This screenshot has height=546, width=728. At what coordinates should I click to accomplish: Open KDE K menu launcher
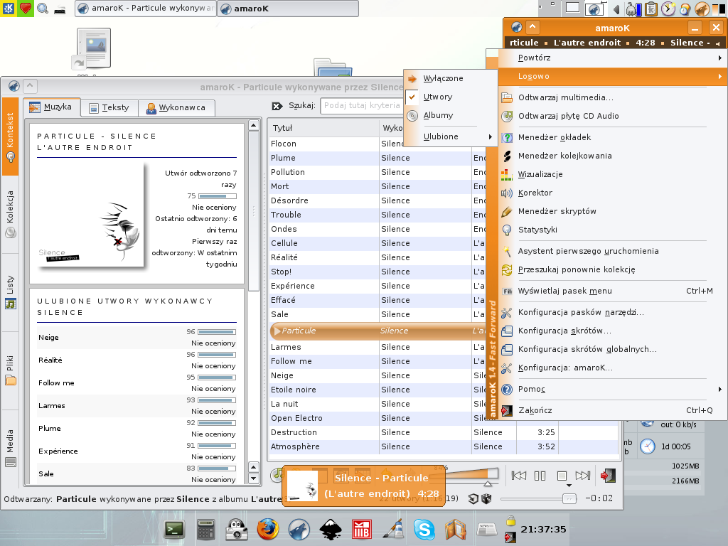8,8
